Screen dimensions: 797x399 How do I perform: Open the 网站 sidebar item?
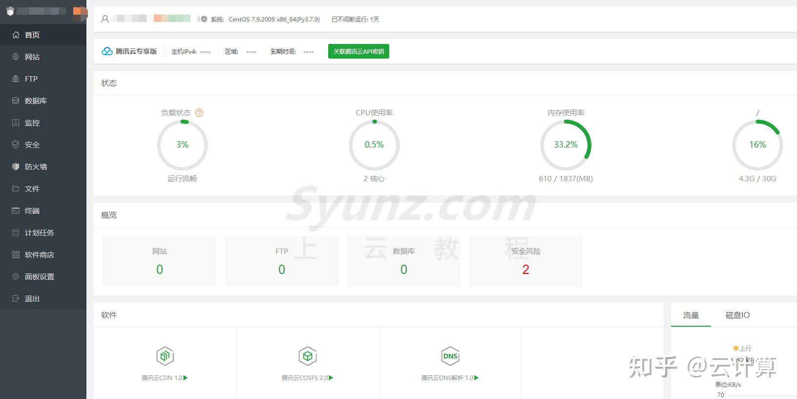point(43,57)
